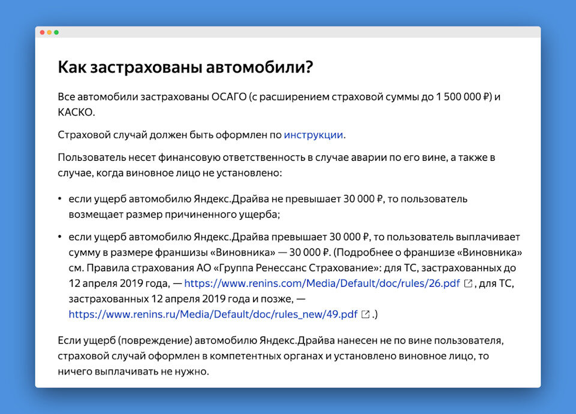Open the renins.ru rules_new/49.pdf link

pos(211,314)
